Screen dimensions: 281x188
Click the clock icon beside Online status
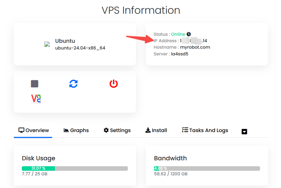point(189,34)
